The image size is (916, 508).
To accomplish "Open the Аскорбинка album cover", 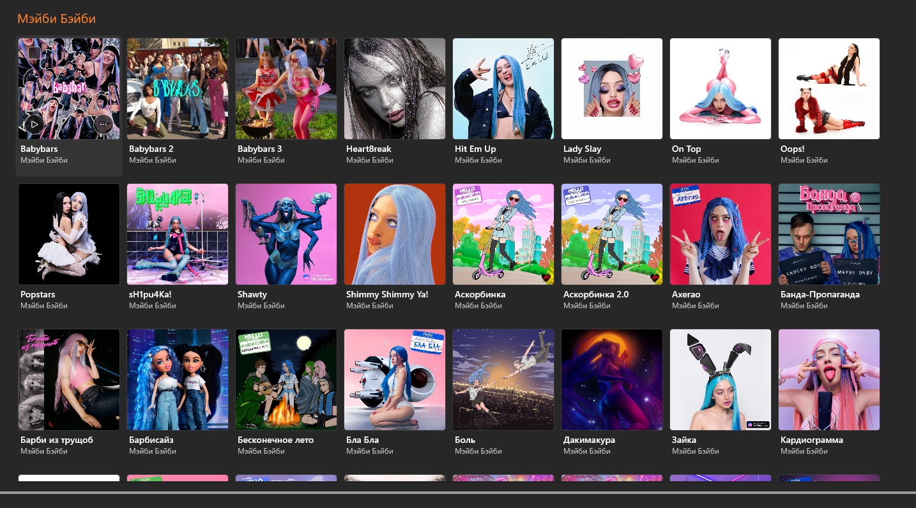I will click(503, 234).
